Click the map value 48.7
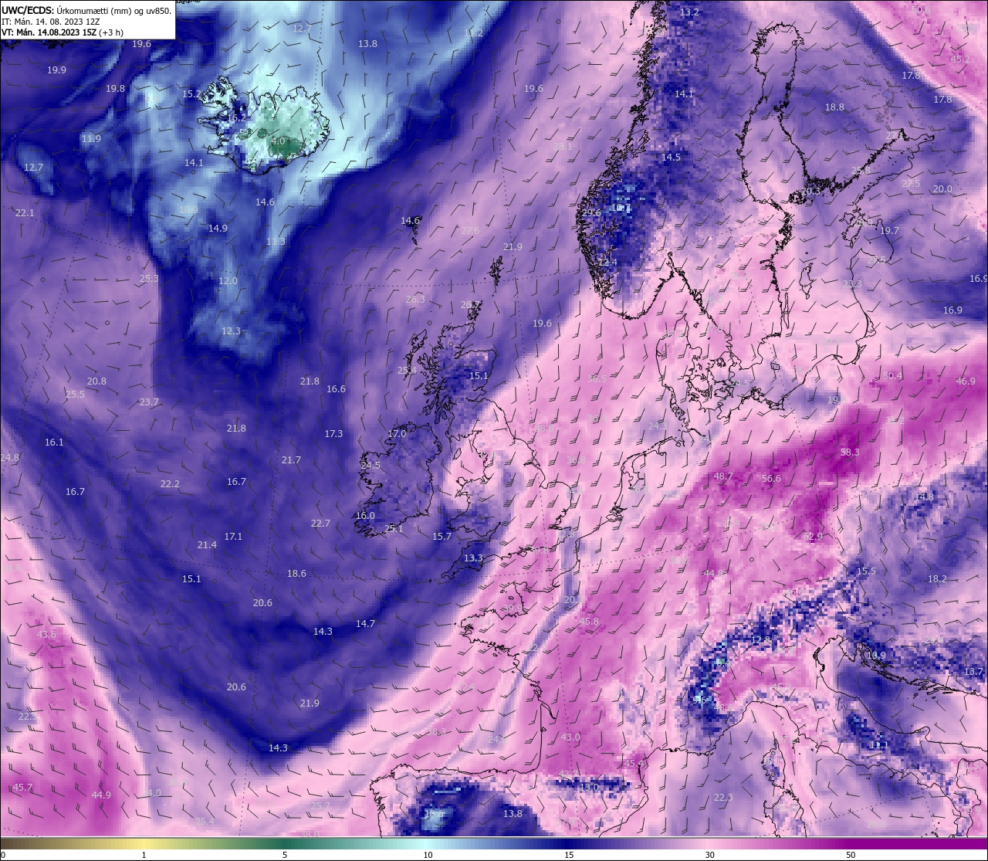This screenshot has width=988, height=861. pyautogui.click(x=723, y=476)
